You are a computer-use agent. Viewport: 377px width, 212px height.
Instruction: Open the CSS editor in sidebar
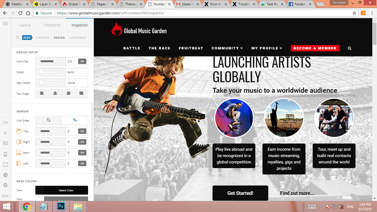coord(5,123)
